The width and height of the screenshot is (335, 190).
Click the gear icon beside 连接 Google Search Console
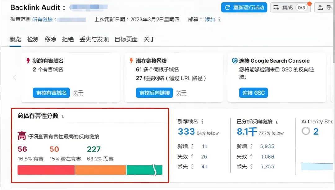click(x=235, y=61)
